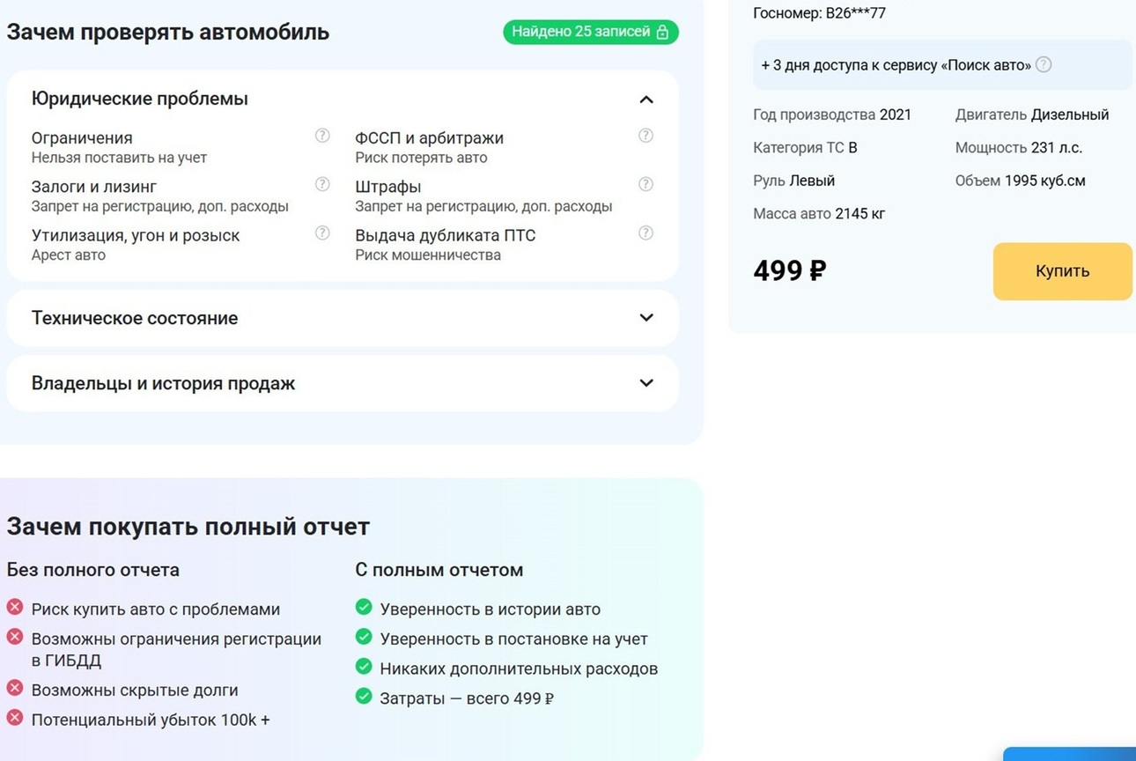The width and height of the screenshot is (1136, 761).
Task: Click Нельзя поставить на учет subtitle
Action: [x=119, y=158]
